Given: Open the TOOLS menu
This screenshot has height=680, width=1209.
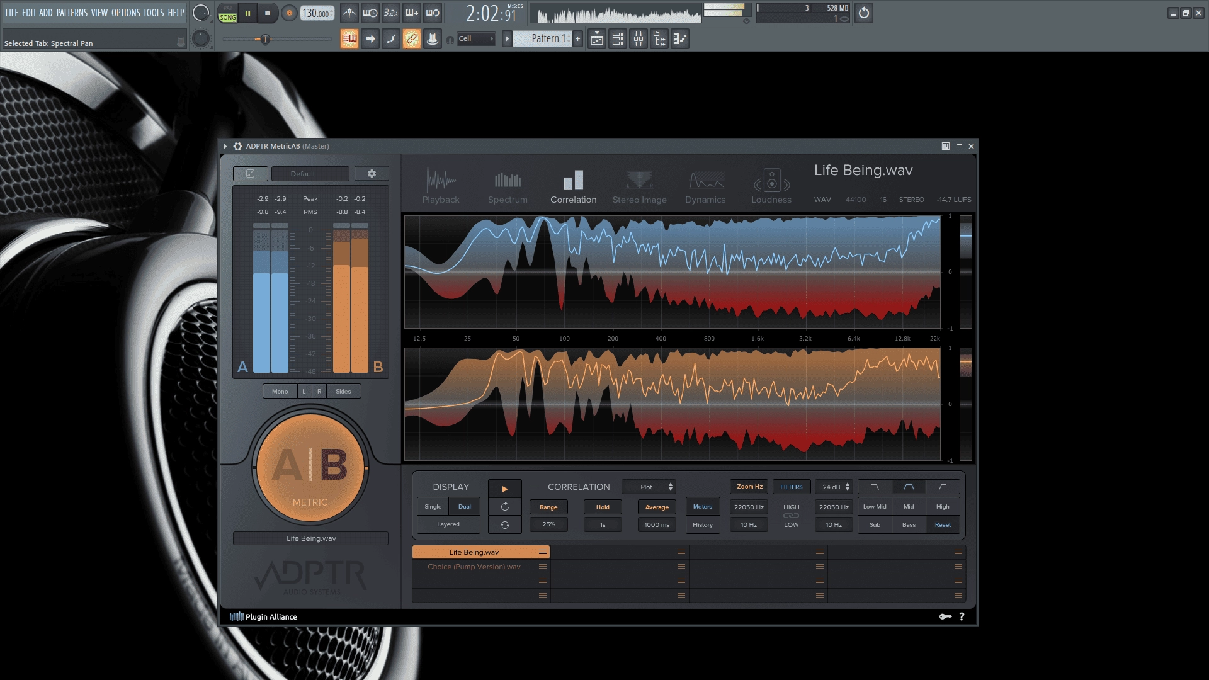Looking at the screenshot, I should tap(154, 13).
